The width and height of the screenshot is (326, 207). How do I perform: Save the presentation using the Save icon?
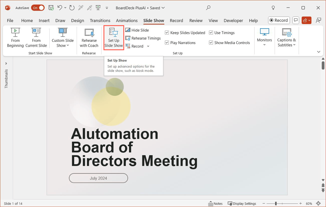click(x=51, y=8)
